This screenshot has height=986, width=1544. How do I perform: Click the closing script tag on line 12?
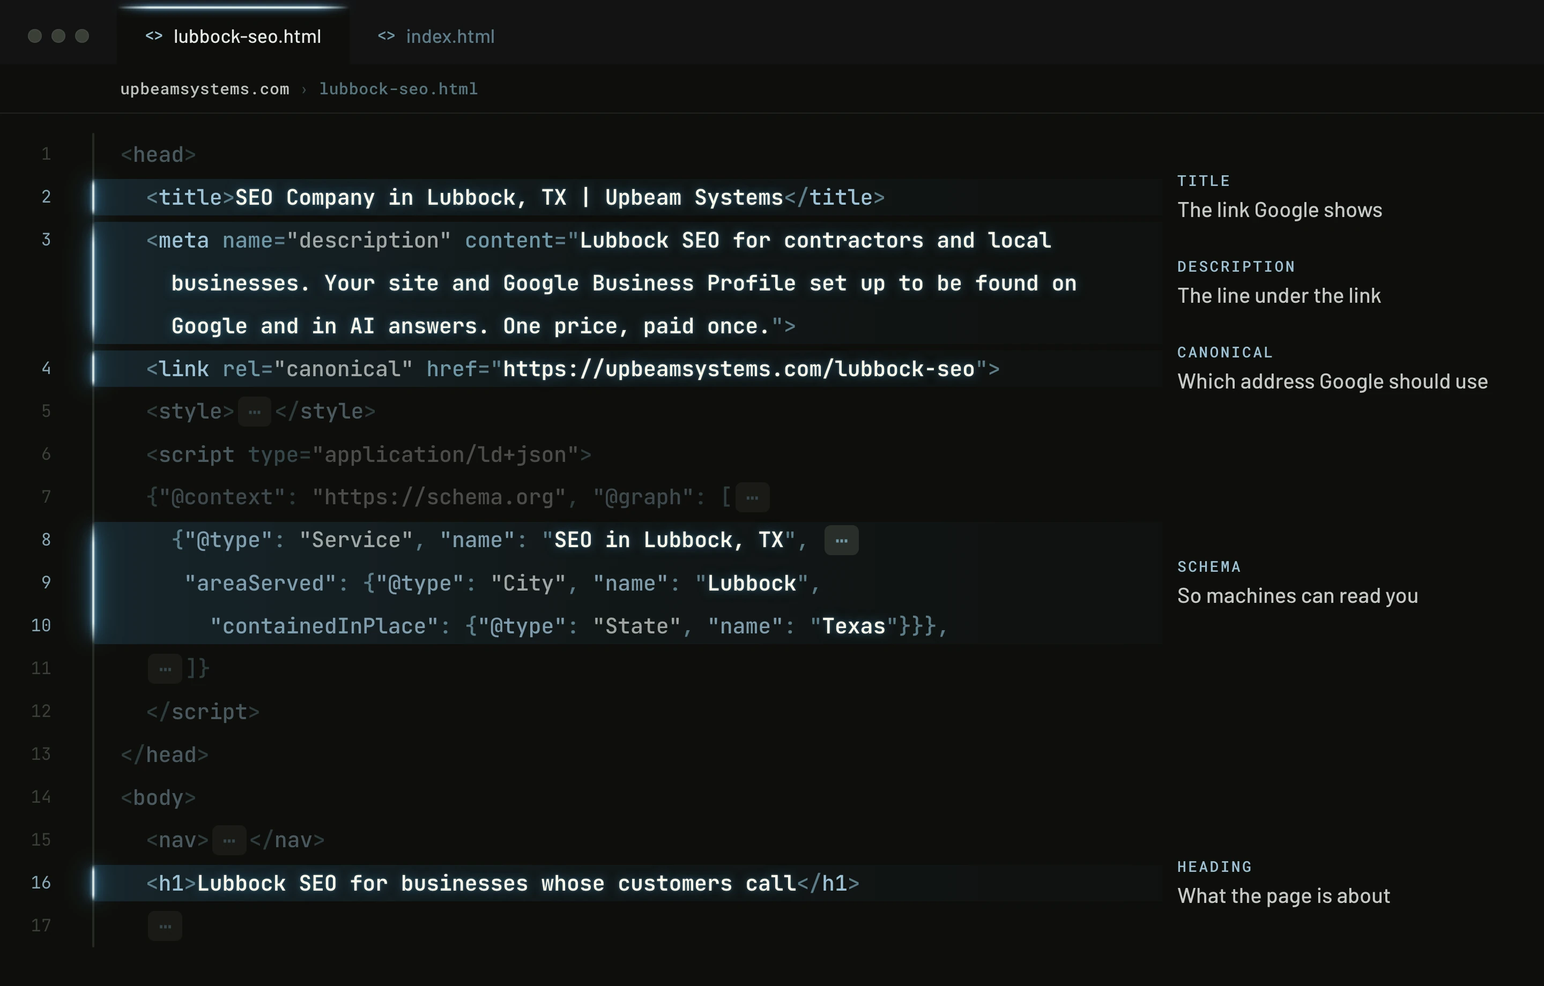(x=203, y=712)
